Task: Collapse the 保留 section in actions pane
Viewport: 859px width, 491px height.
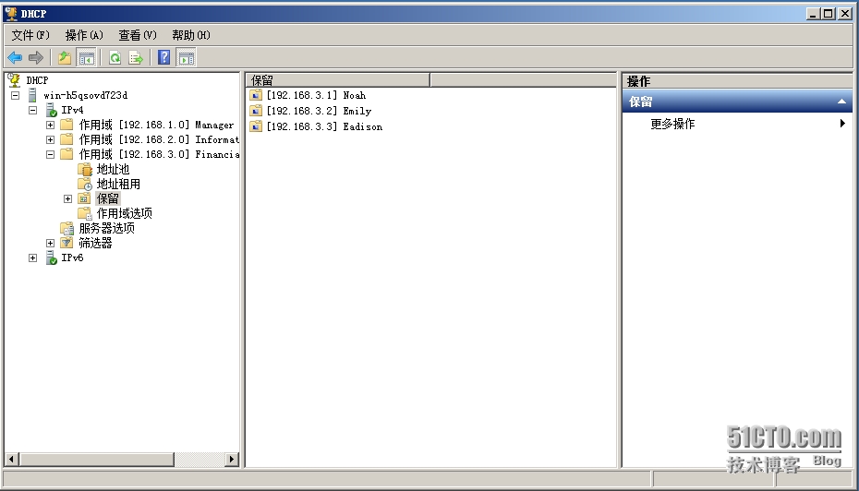Action: tap(841, 102)
